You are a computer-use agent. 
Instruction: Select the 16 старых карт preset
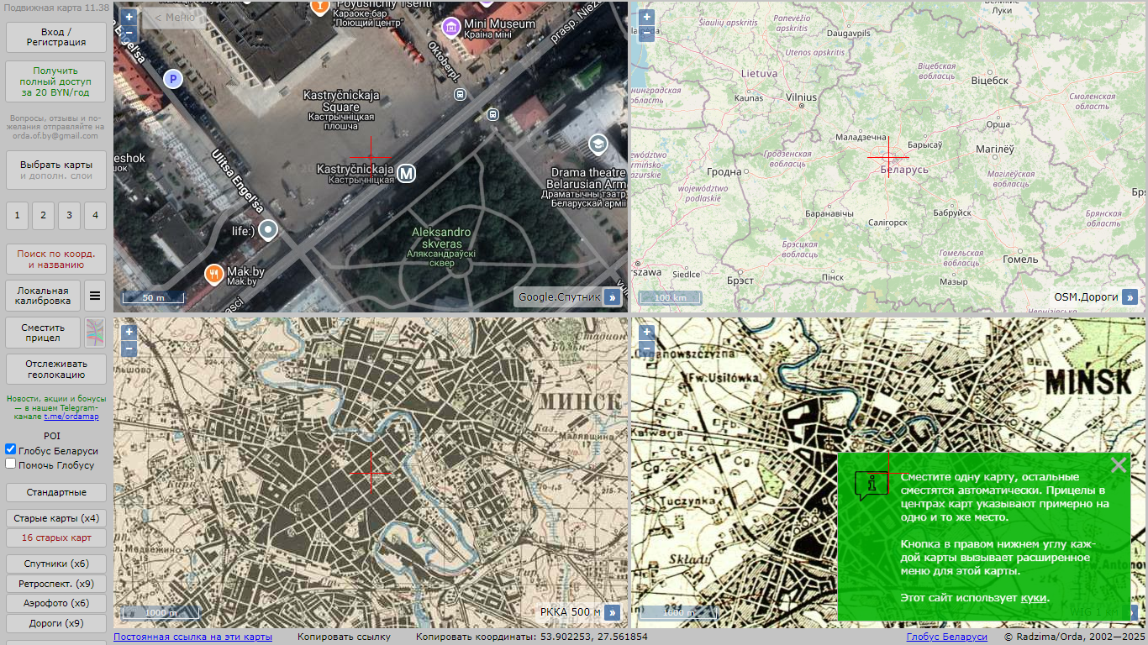[56, 537]
